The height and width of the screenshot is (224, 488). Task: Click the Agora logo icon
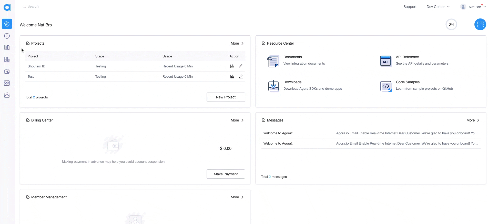7,7
